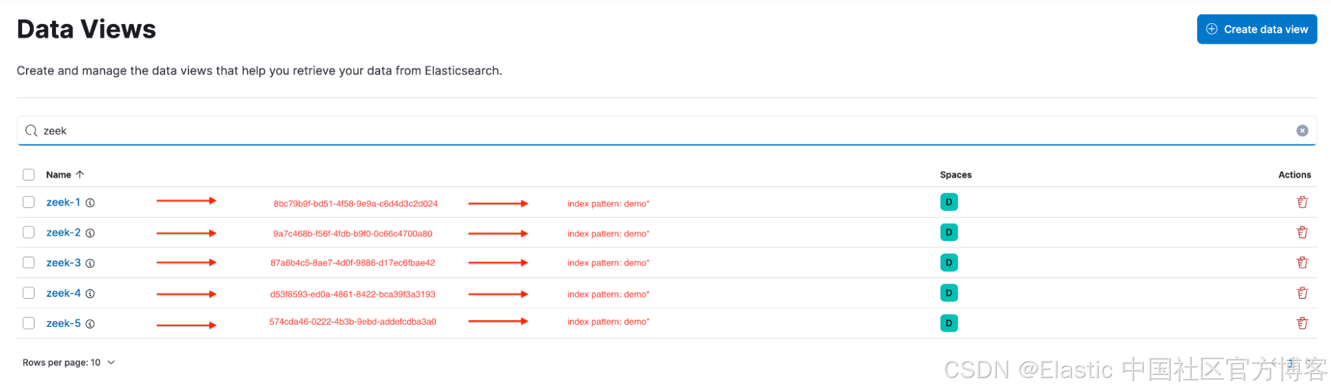Create a new data view
Viewport: 1331px width, 392px height.
point(1256,29)
